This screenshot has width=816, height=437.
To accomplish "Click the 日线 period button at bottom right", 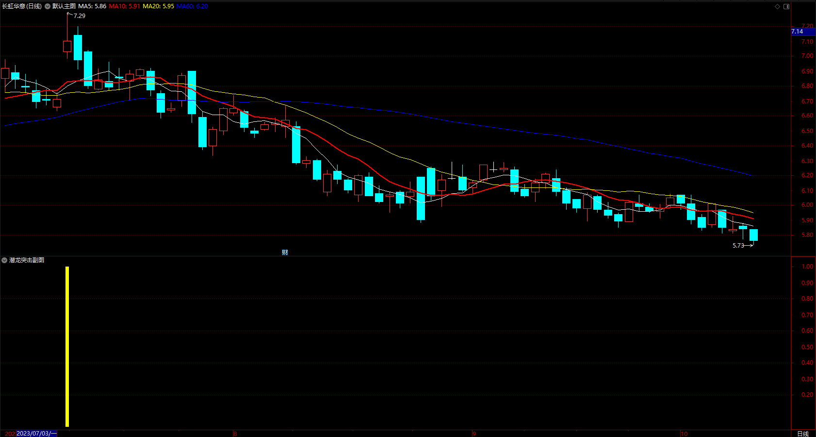I will [803, 434].
